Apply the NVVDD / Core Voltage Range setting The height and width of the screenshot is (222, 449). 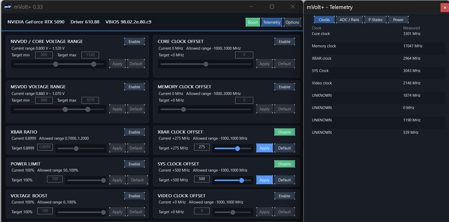(118, 64)
